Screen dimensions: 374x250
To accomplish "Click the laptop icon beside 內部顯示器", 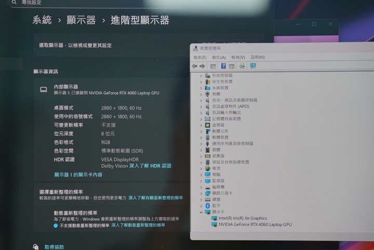I will point(44,89).
